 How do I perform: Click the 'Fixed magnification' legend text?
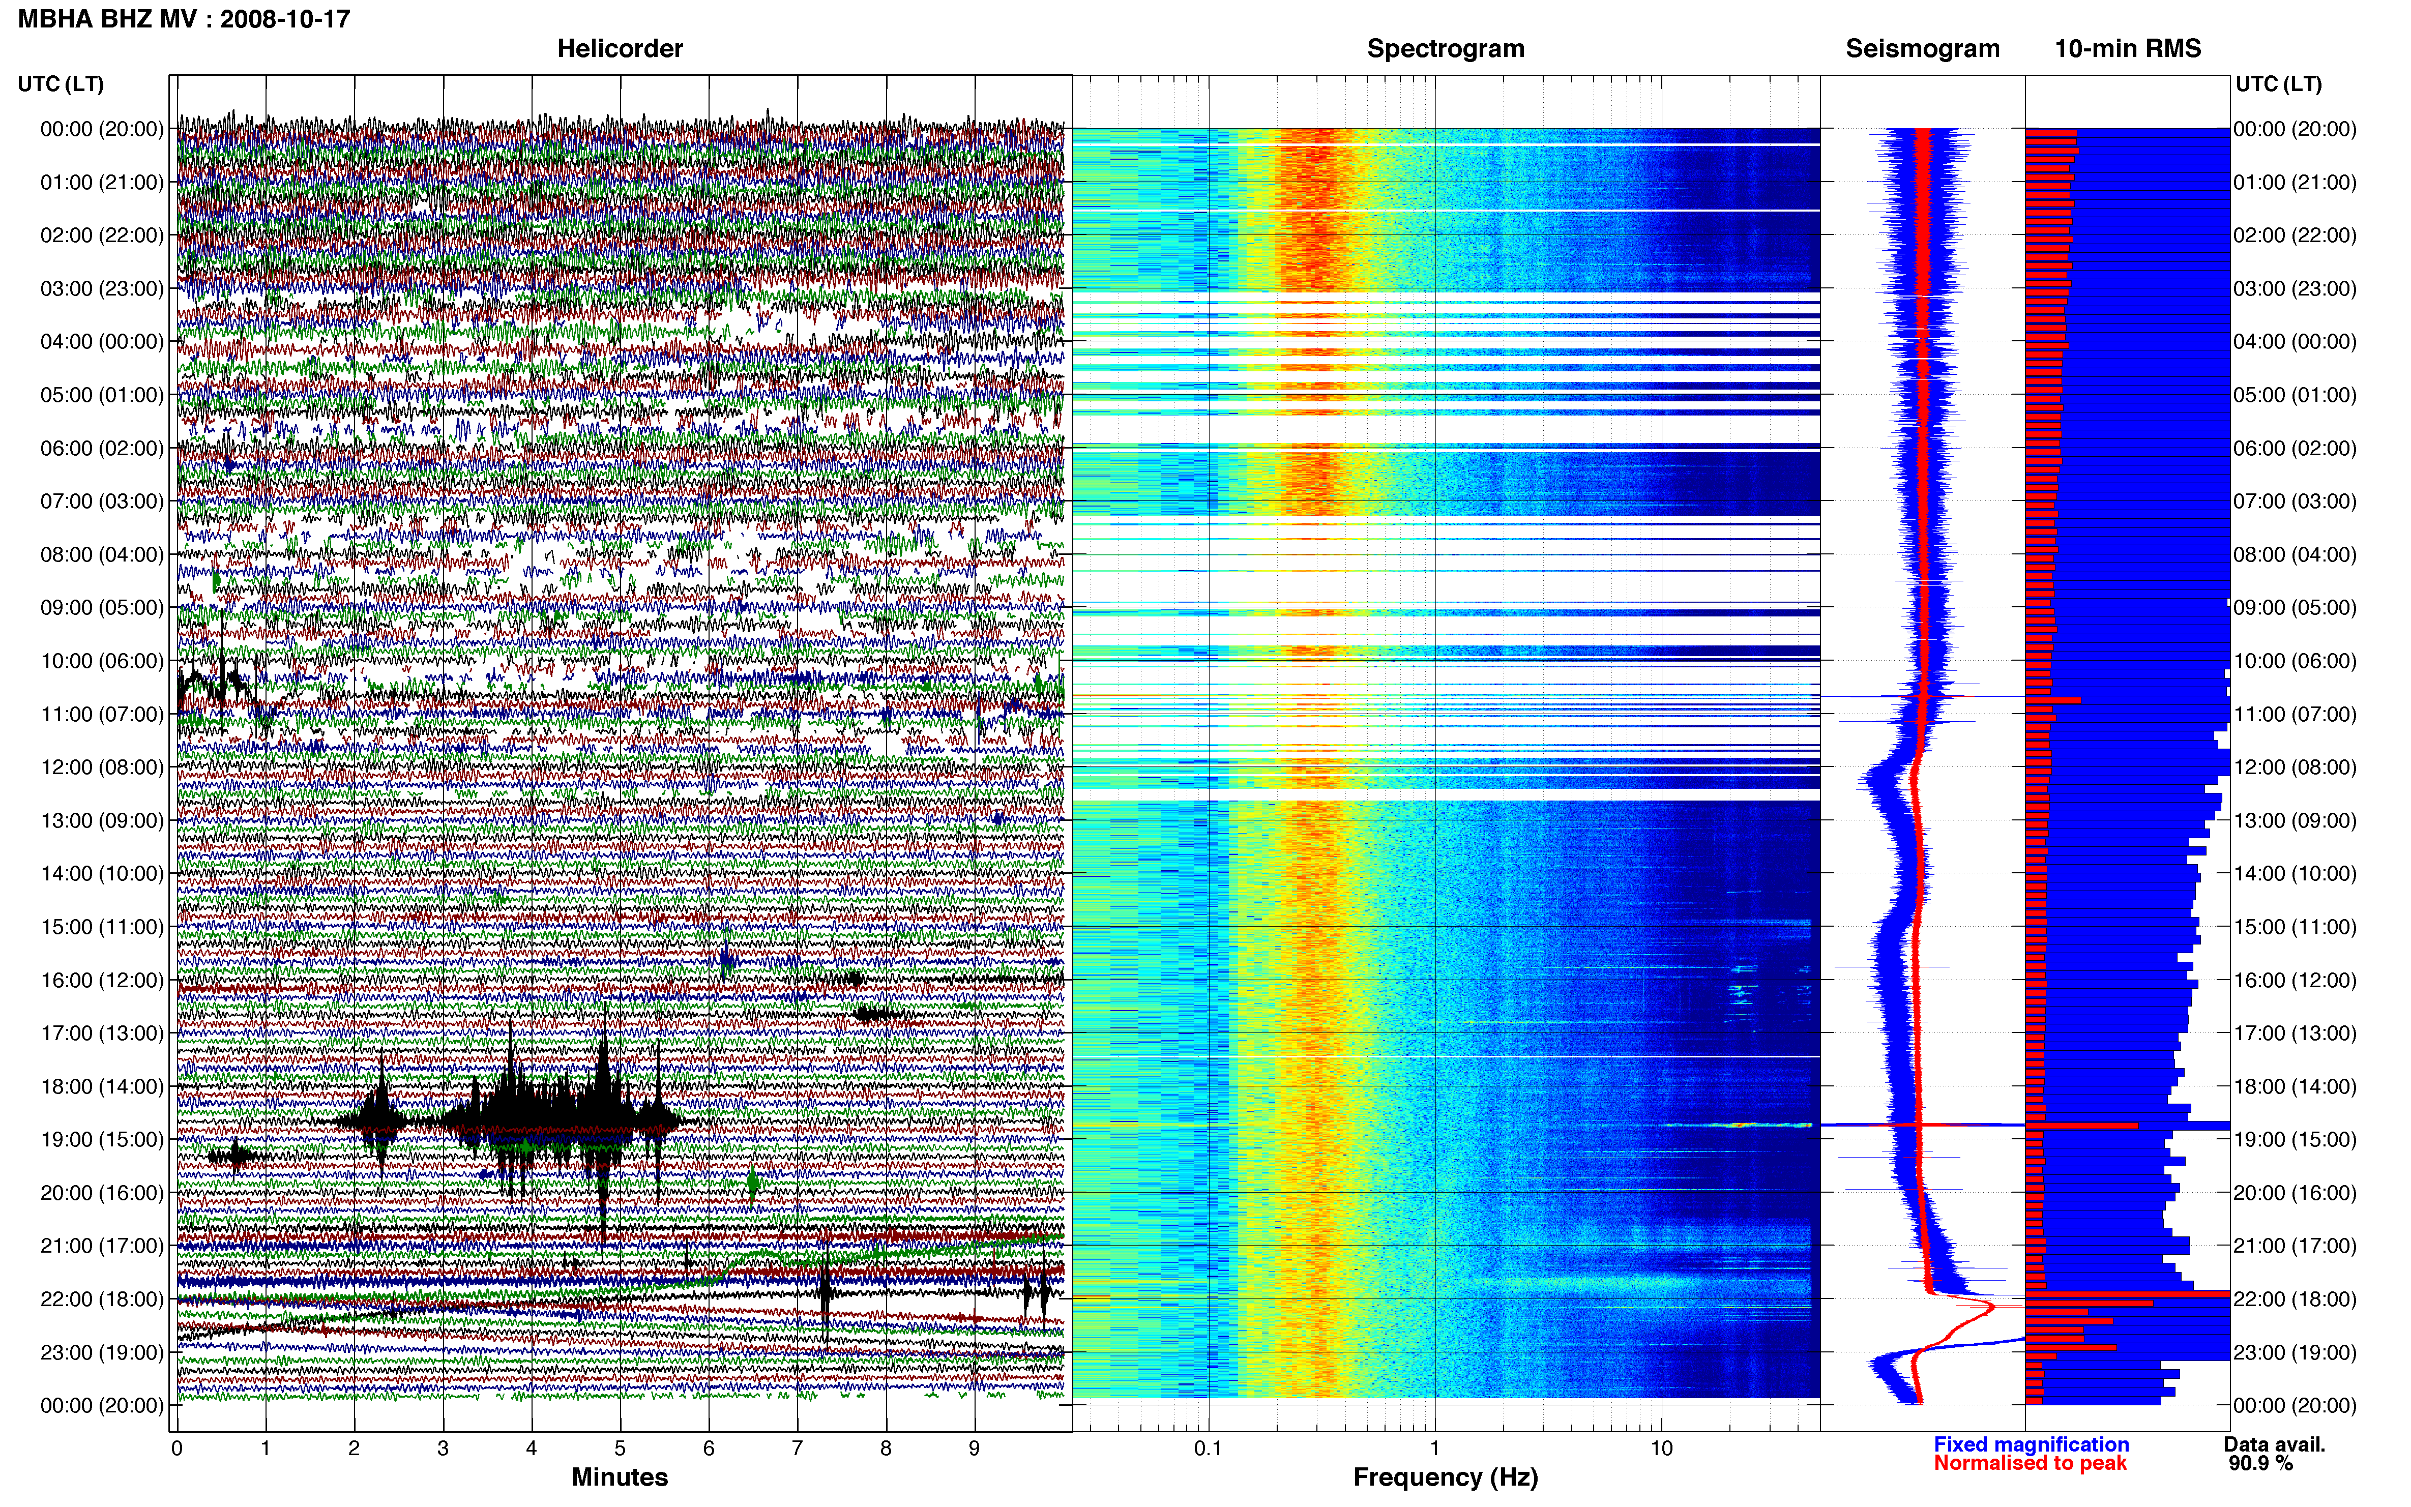pyautogui.click(x=2031, y=1444)
